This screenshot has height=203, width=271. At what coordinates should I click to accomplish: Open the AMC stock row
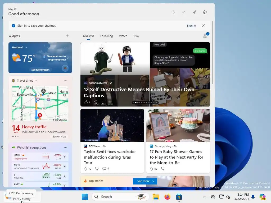pyautogui.click(x=40, y=184)
